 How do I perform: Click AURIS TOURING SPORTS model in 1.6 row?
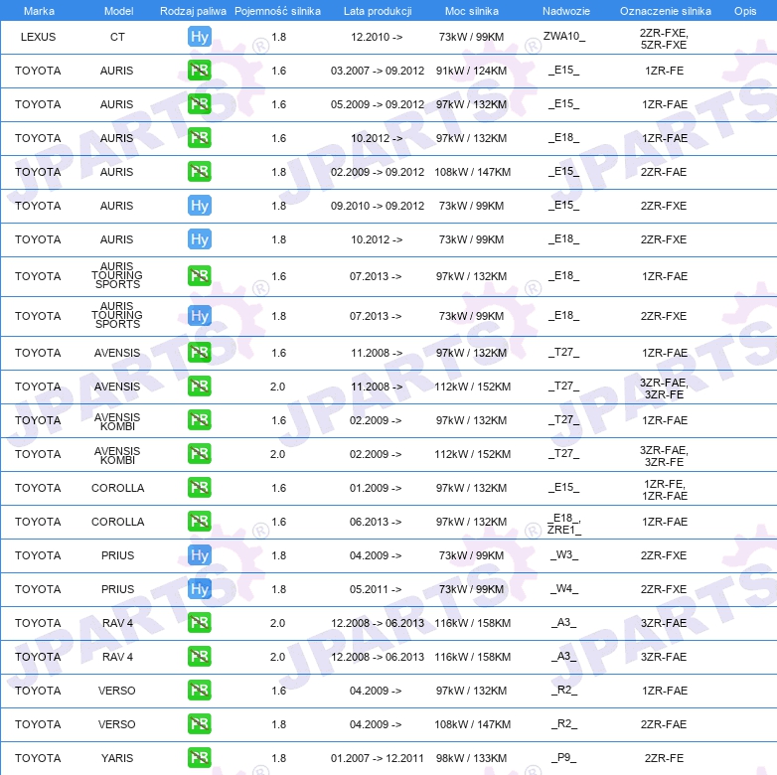pos(117,275)
